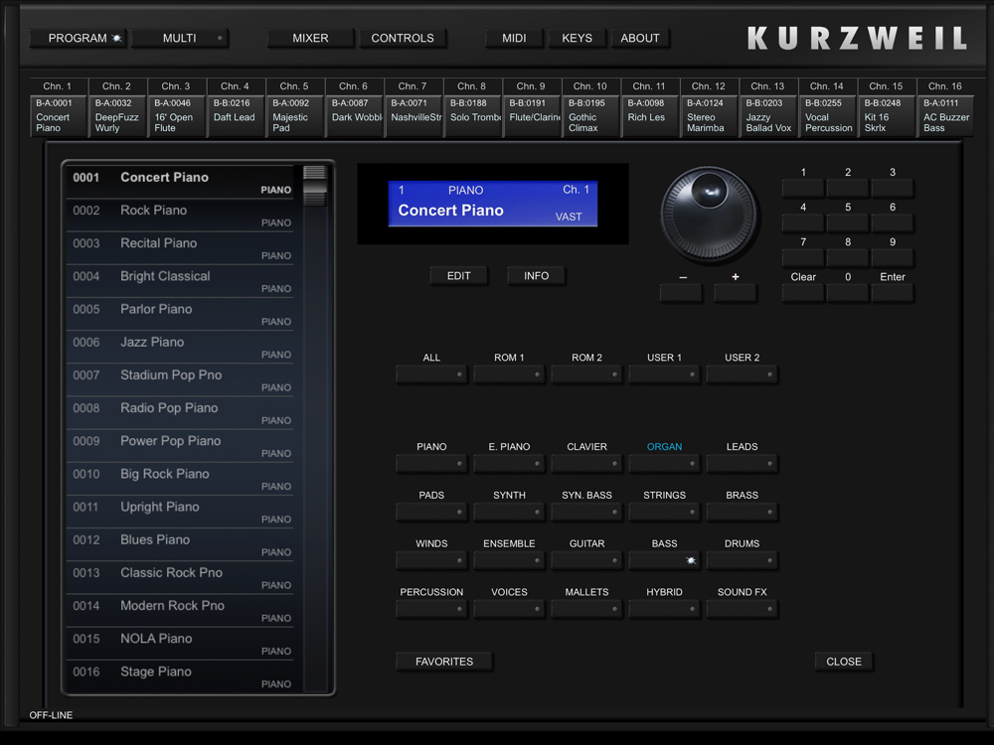Enable the DRUMS category button

click(x=743, y=560)
